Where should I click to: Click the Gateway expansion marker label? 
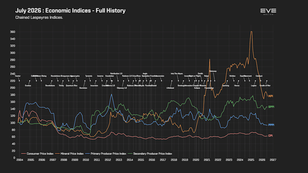click(213, 71)
